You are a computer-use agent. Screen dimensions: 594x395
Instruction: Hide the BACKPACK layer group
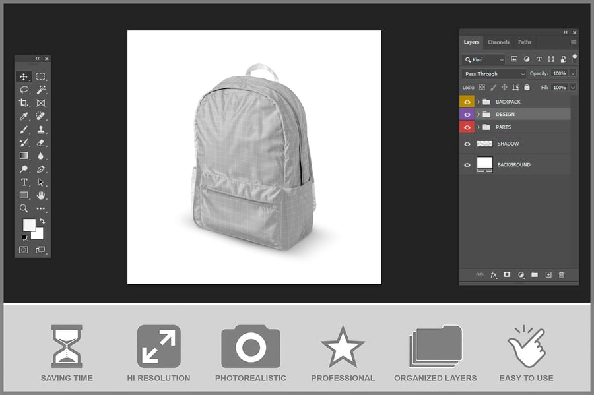coord(467,102)
